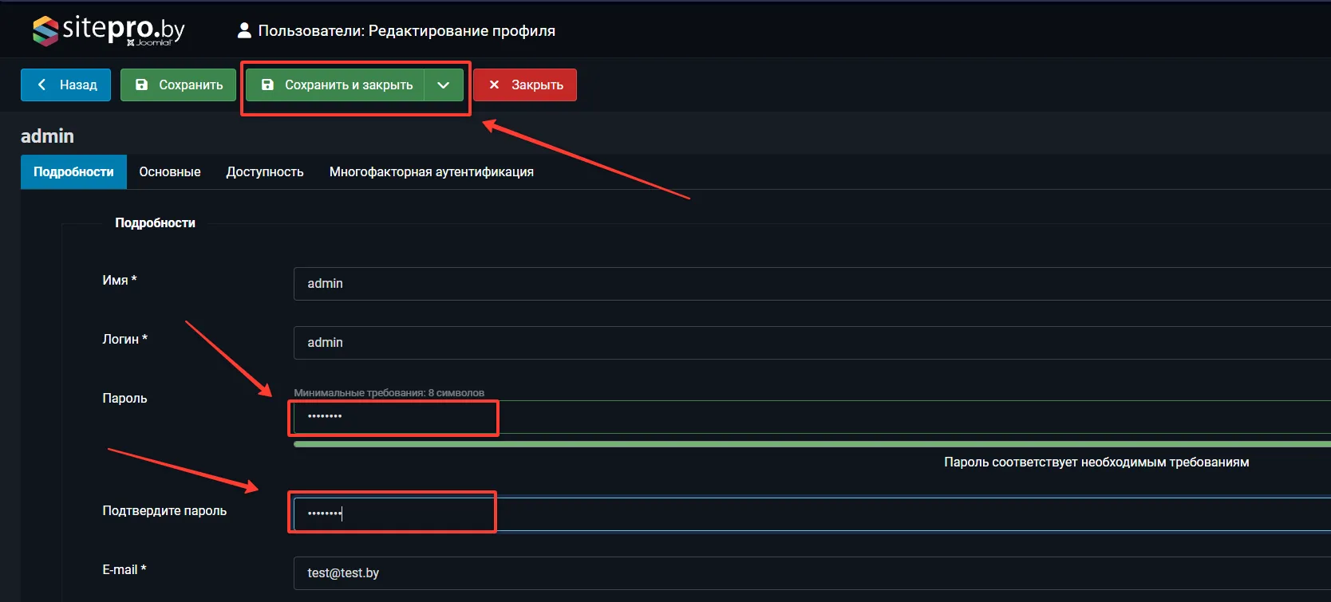Click the admin heading above the tabs
The image size is (1331, 602).
pyautogui.click(x=47, y=136)
